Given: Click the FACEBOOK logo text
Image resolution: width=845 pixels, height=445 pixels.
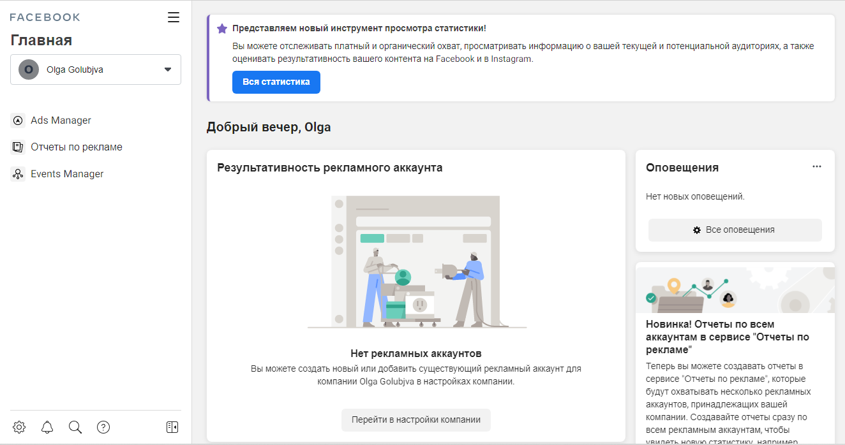Looking at the screenshot, I should point(45,17).
